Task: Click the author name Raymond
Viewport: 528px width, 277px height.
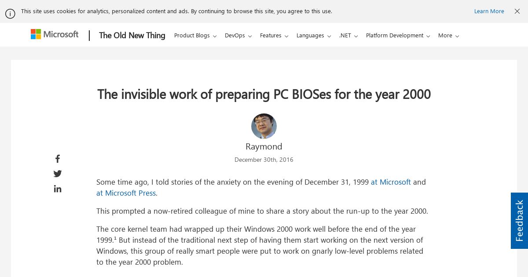Action: coord(264,146)
